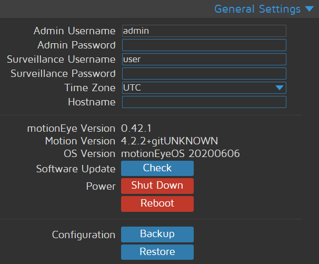The height and width of the screenshot is (264, 319).
Task: Open the Time Zone dropdown
Action: pyautogui.click(x=204, y=88)
